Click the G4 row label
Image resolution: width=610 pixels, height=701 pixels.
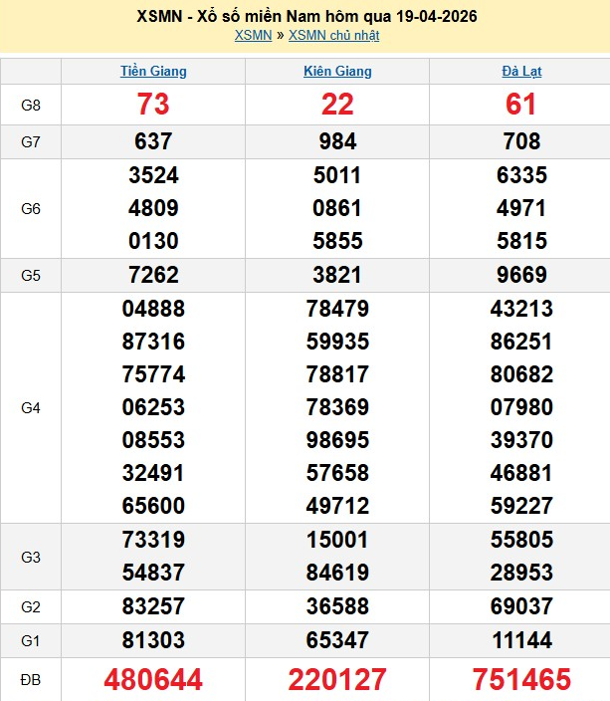point(31,408)
